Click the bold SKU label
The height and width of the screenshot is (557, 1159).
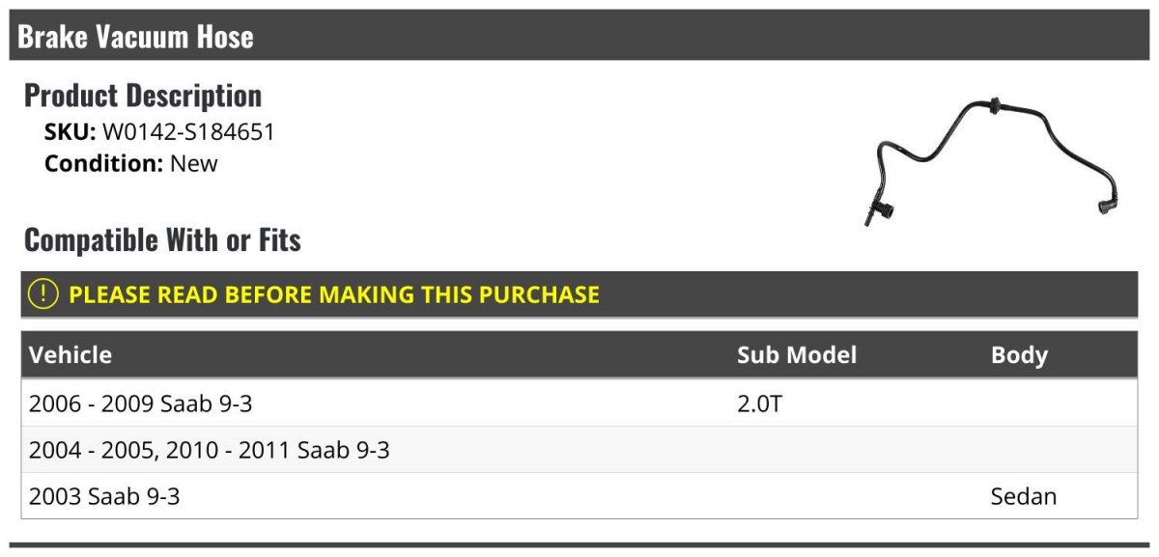pyautogui.click(x=71, y=132)
